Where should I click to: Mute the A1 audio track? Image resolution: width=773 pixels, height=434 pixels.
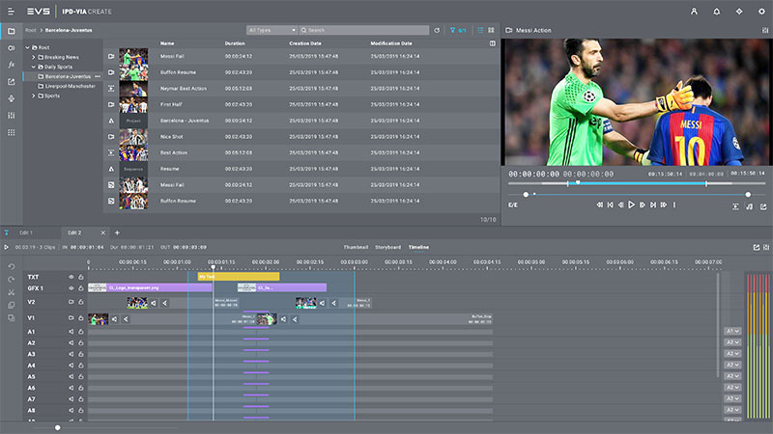tap(71, 332)
